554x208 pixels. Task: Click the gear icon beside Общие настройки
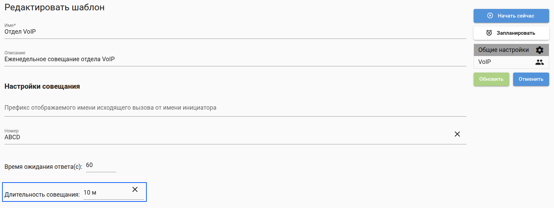pyautogui.click(x=540, y=50)
